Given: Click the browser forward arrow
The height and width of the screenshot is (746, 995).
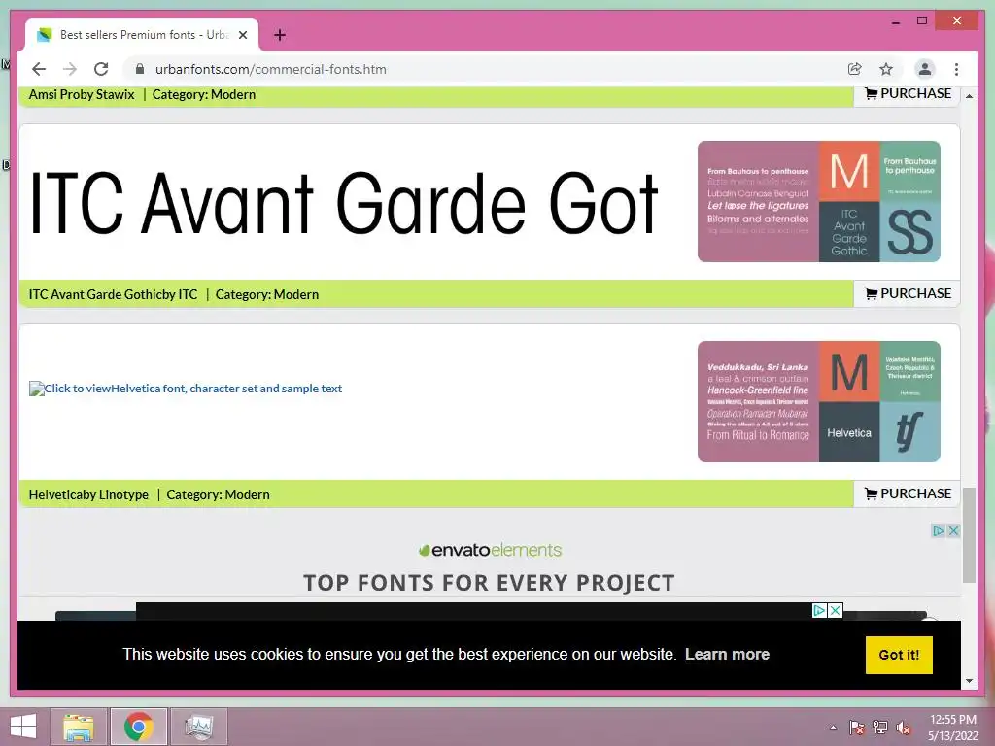Looking at the screenshot, I should [x=70, y=69].
